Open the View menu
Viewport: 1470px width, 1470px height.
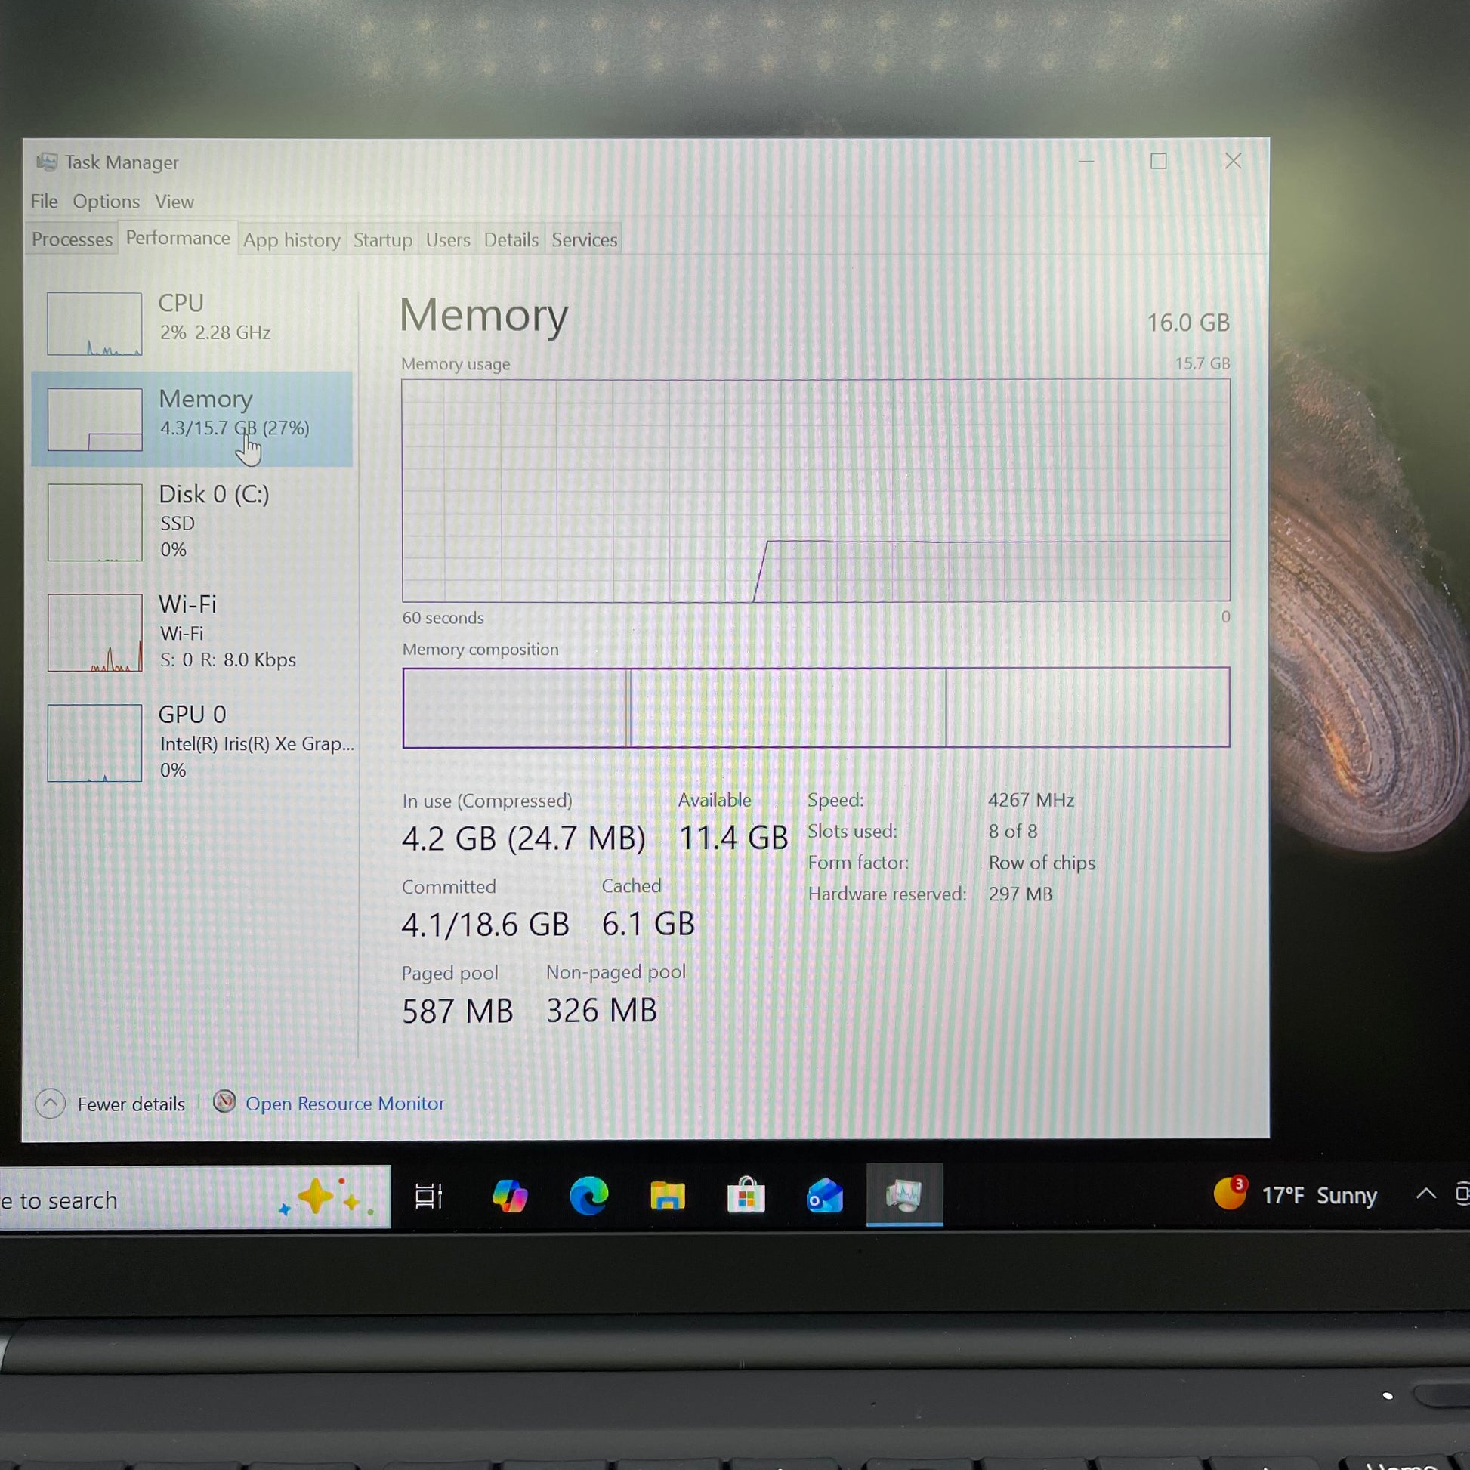point(174,202)
